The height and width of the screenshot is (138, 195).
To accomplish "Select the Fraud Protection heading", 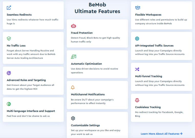I will [x=82, y=33].
